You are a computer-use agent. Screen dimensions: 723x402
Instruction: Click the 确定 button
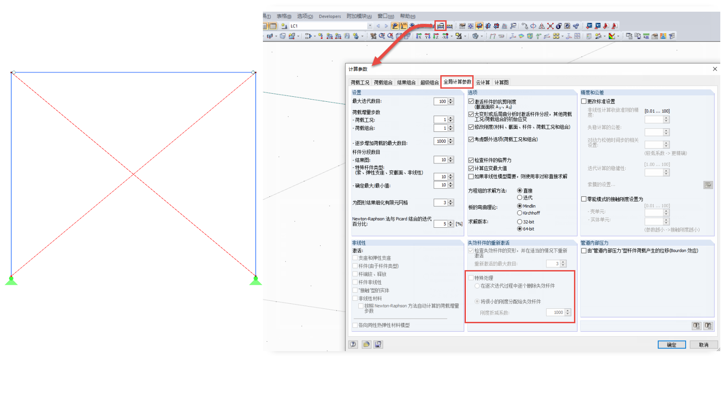coord(672,345)
